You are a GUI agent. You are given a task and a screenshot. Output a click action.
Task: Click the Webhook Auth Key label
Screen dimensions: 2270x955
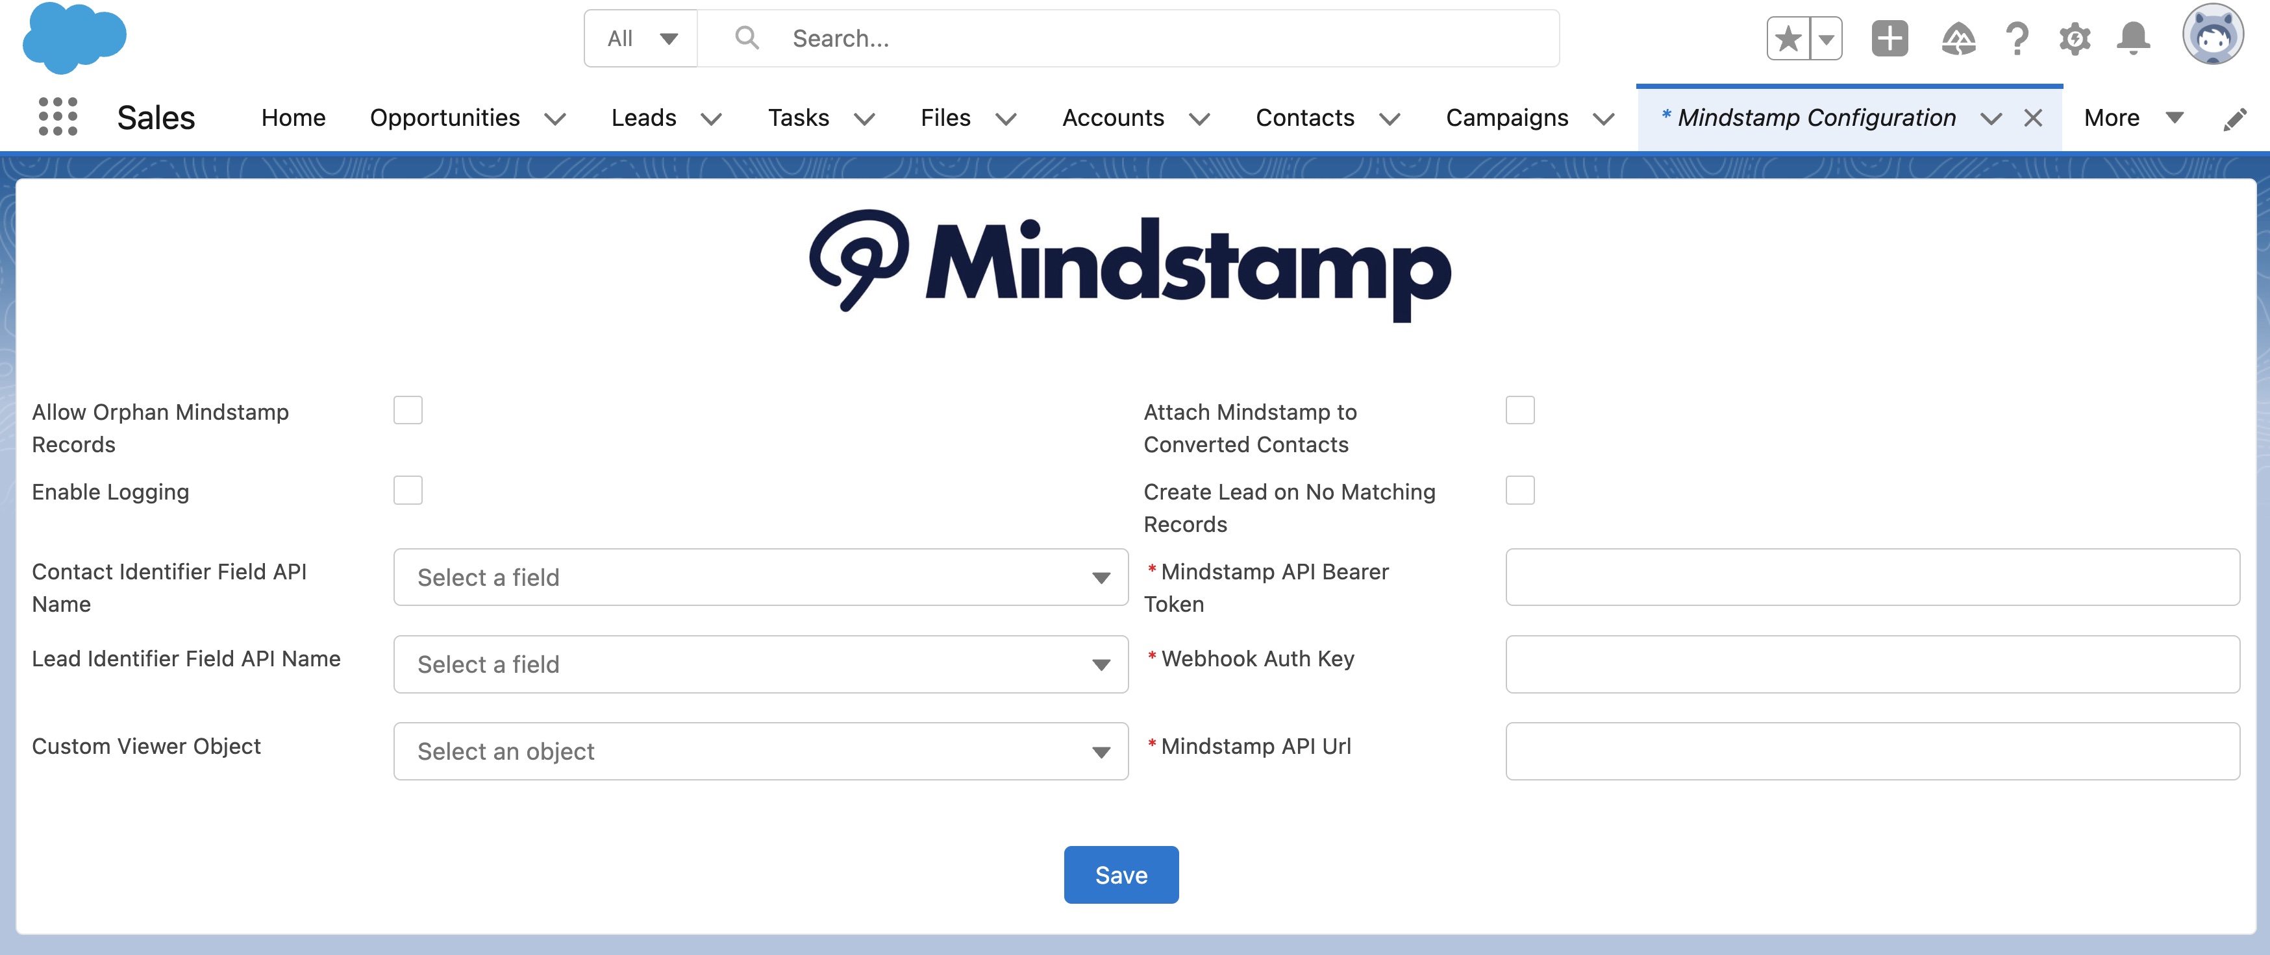pos(1258,659)
